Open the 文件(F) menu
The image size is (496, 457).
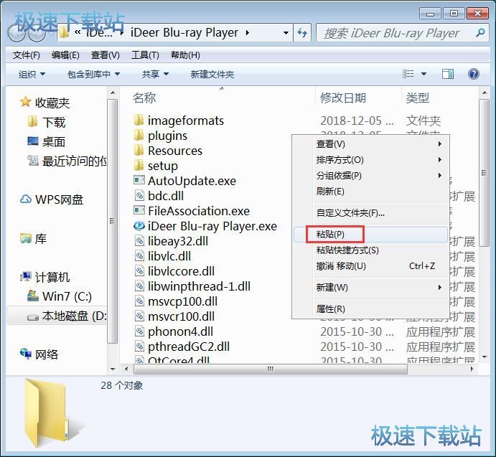26,55
